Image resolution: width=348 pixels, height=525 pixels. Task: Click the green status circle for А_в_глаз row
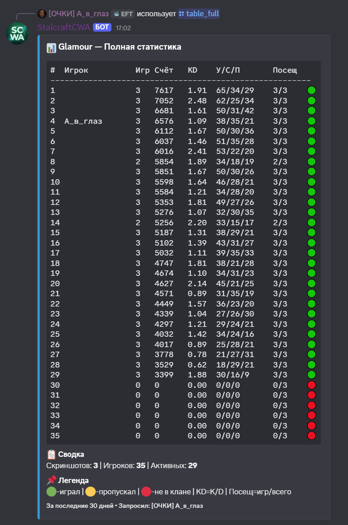click(311, 121)
